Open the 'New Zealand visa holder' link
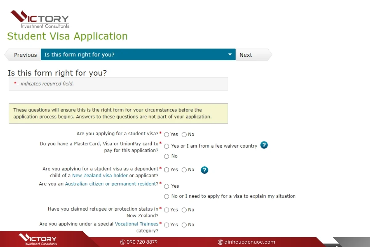The image size is (370, 247). (x=100, y=175)
